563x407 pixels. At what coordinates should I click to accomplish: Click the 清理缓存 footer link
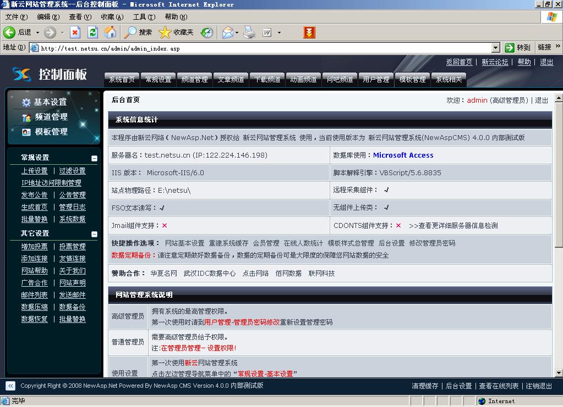pos(425,386)
